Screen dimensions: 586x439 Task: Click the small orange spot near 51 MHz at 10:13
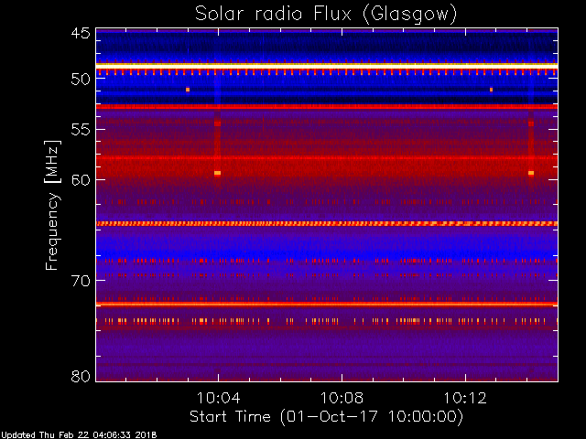click(491, 90)
